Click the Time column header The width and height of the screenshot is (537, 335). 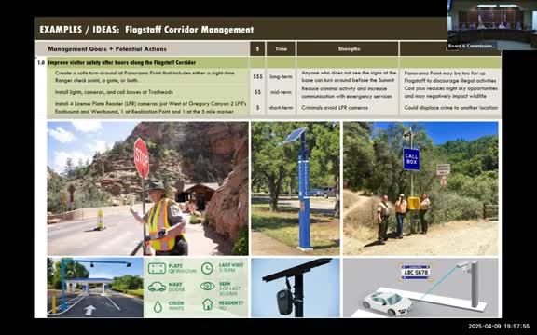click(x=281, y=49)
